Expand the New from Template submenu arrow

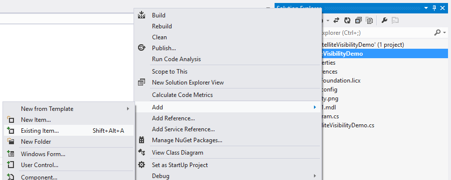coord(128,109)
